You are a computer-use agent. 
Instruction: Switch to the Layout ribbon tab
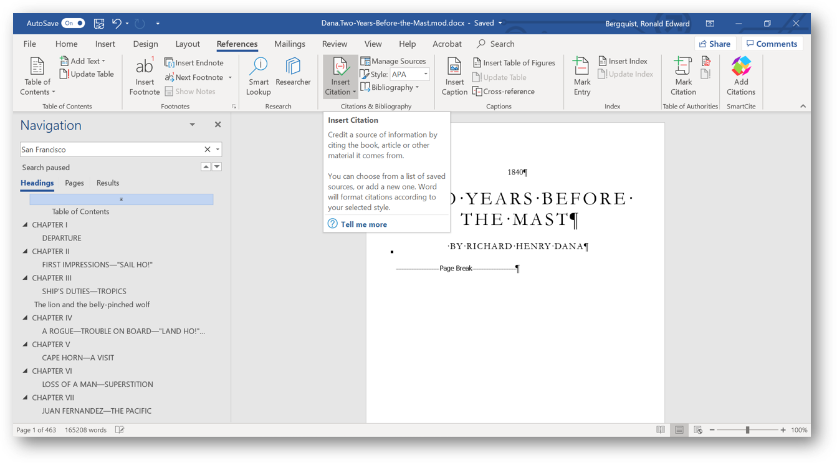click(187, 44)
